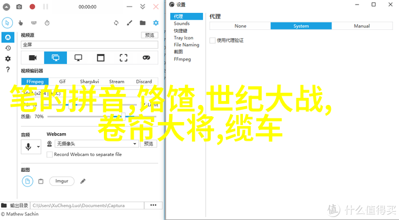
Task: Open the help question mark icon
Action: tap(8, 69)
